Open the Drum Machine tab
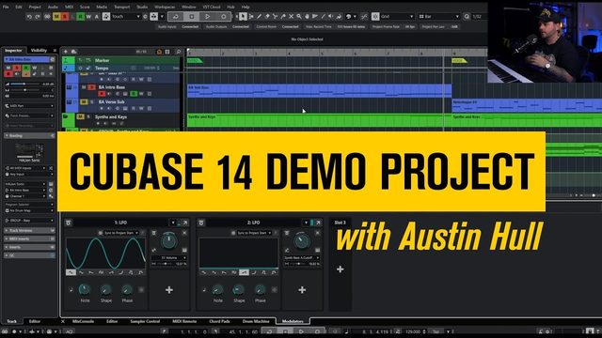 (256, 321)
